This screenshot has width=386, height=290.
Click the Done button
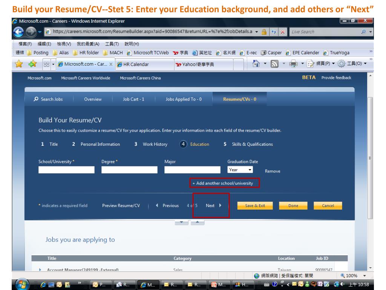click(x=293, y=205)
